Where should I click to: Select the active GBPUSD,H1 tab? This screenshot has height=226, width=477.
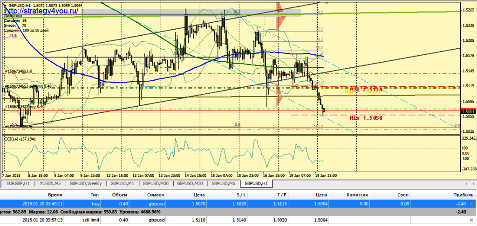pos(257,183)
